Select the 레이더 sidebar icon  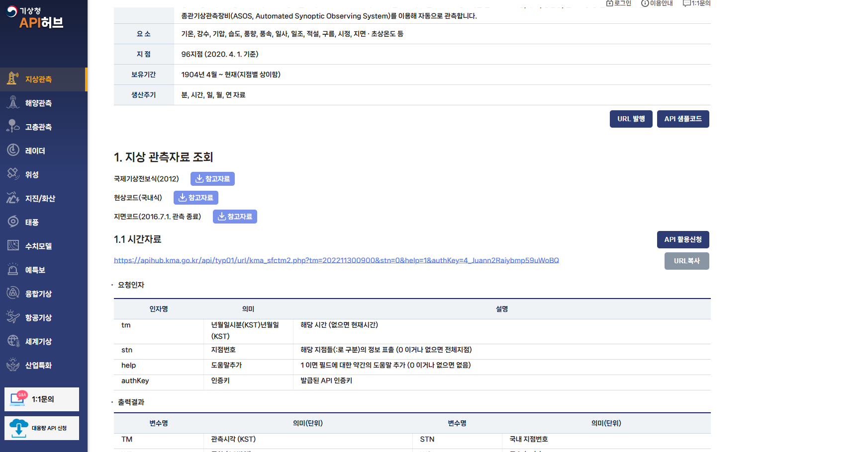coord(13,150)
